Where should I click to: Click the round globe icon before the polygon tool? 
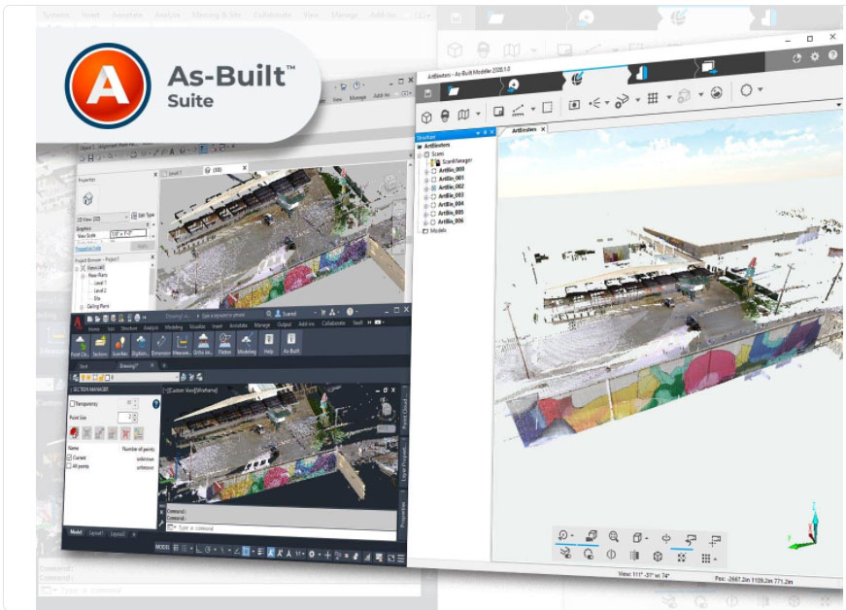(717, 93)
